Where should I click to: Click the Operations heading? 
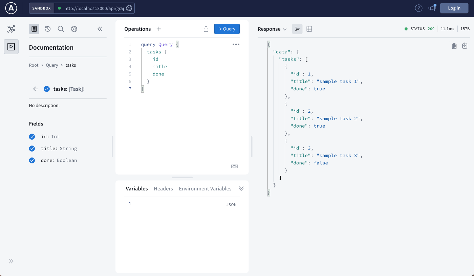click(137, 29)
